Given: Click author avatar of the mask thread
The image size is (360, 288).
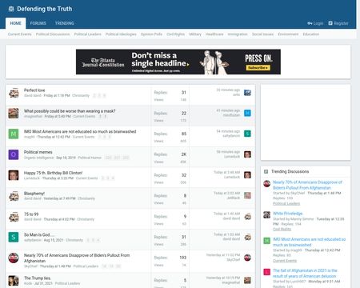Looking at the screenshot, I should click(14, 114).
